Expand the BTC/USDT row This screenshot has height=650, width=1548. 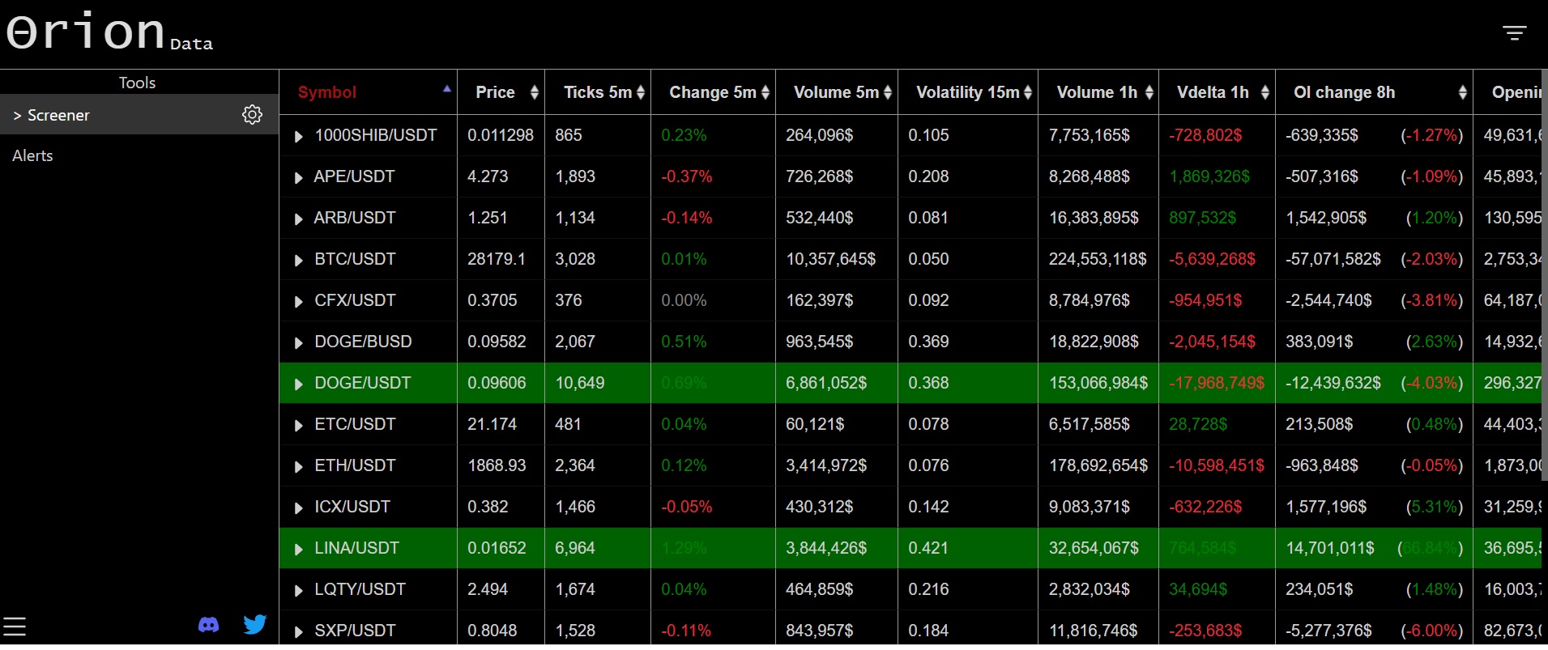(298, 260)
